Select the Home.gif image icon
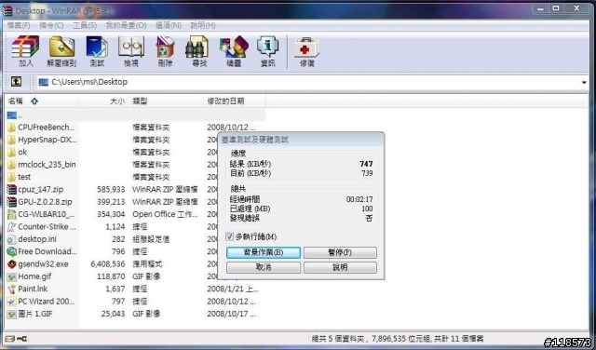The height and width of the screenshot is (350, 596). click(12, 276)
